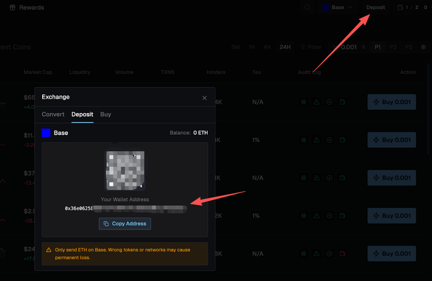Image resolution: width=432 pixels, height=281 pixels.
Task: Select the 24H timeframe
Action: coord(285,47)
